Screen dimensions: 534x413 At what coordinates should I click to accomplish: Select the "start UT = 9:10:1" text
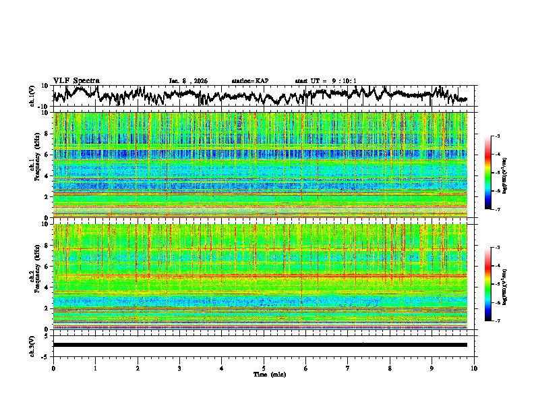326,81
